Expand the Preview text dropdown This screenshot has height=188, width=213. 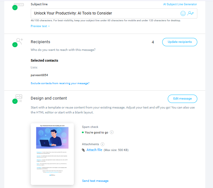click(x=40, y=26)
